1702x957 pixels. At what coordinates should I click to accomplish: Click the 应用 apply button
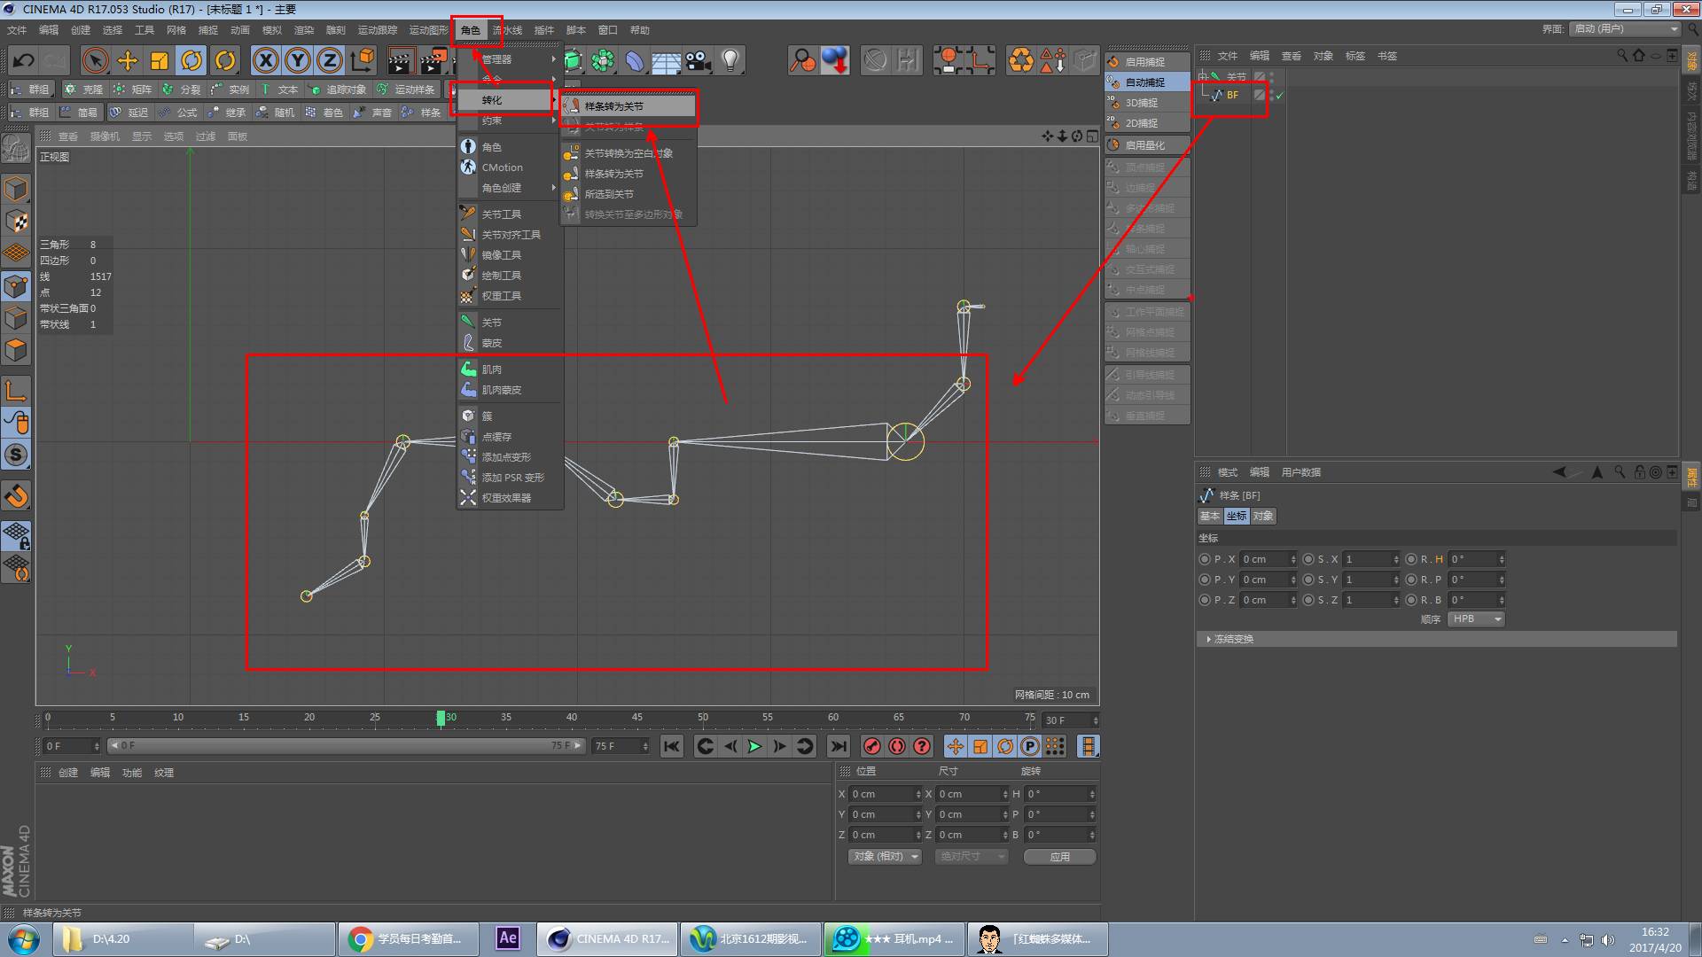click(1060, 856)
